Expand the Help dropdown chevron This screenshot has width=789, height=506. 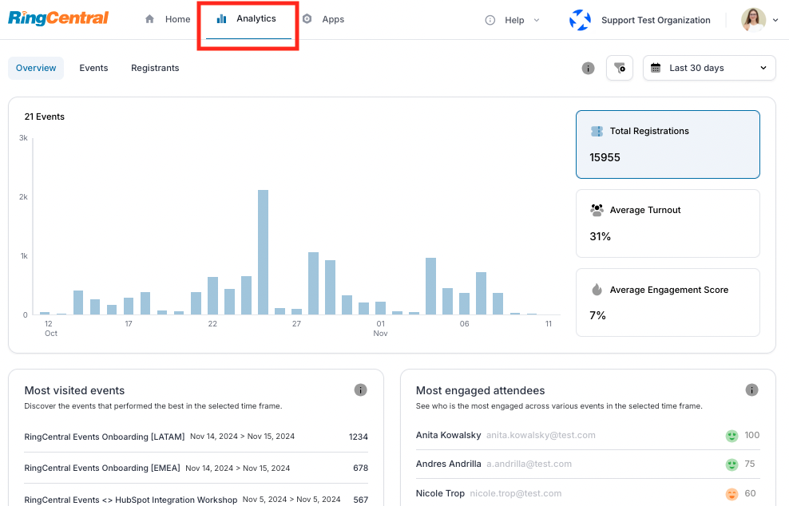click(537, 20)
